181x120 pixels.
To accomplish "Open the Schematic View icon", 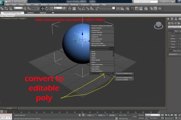I will point(141,8).
